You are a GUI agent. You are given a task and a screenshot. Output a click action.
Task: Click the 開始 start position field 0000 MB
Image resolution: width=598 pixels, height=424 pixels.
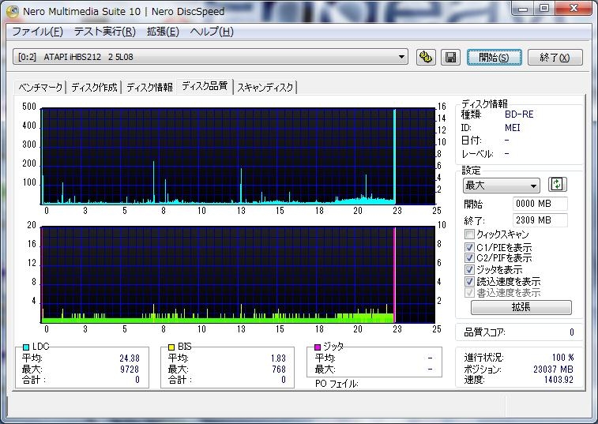(540, 204)
